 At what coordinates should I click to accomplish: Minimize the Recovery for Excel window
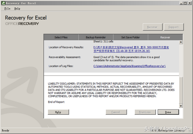[181, 3]
